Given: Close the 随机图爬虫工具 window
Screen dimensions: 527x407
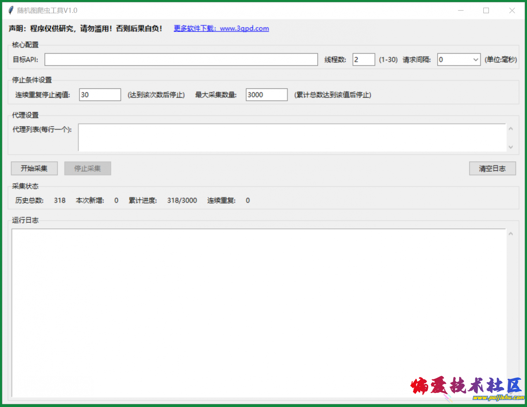Looking at the screenshot, I should (512, 10).
